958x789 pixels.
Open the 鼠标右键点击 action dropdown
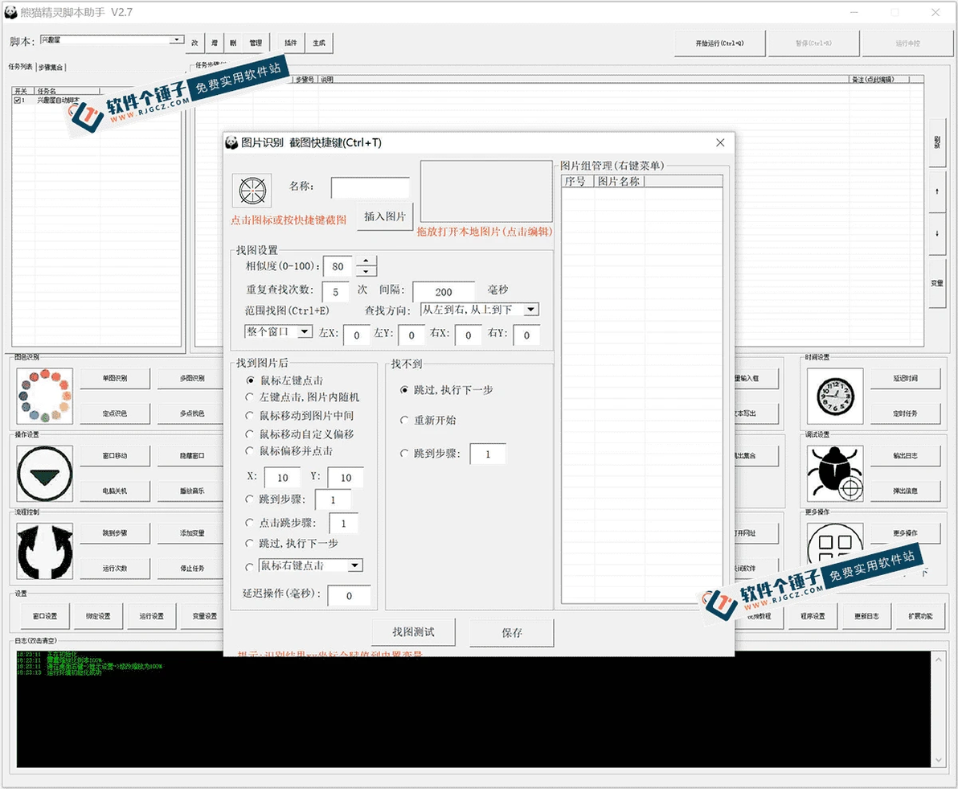tap(355, 565)
